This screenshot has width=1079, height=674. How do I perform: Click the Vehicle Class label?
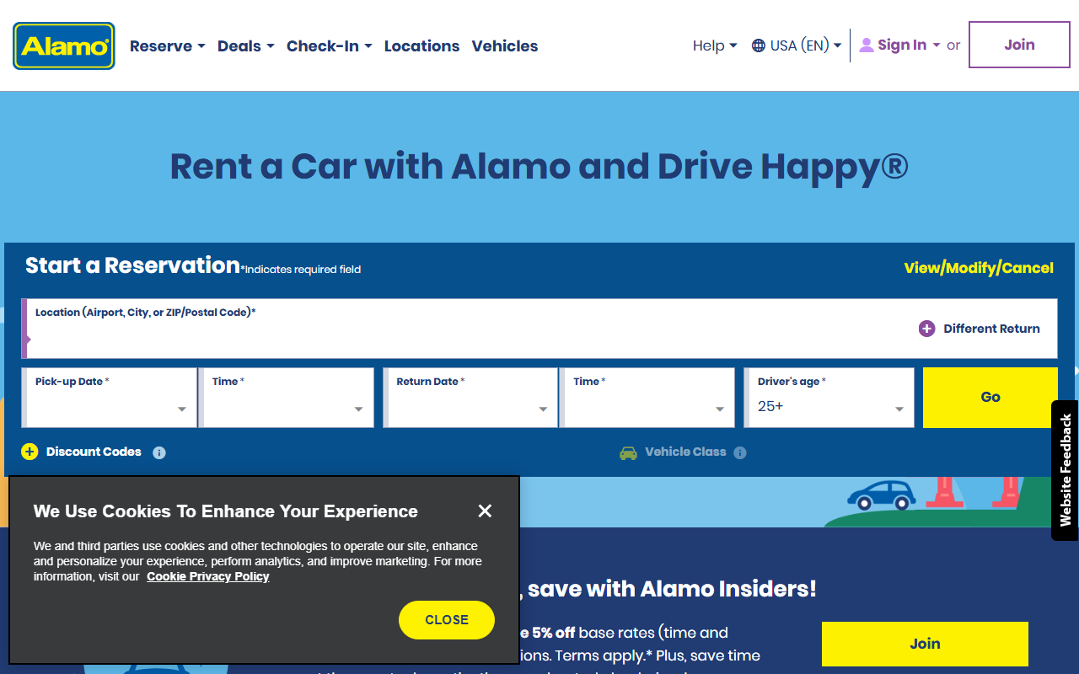click(x=685, y=452)
